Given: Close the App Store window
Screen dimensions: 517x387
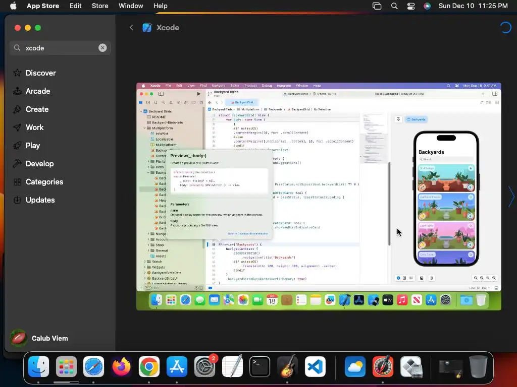Looking at the screenshot, I should tap(18, 28).
